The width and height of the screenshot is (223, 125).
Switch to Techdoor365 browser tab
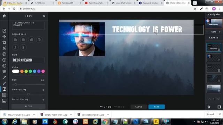coord(69,3)
